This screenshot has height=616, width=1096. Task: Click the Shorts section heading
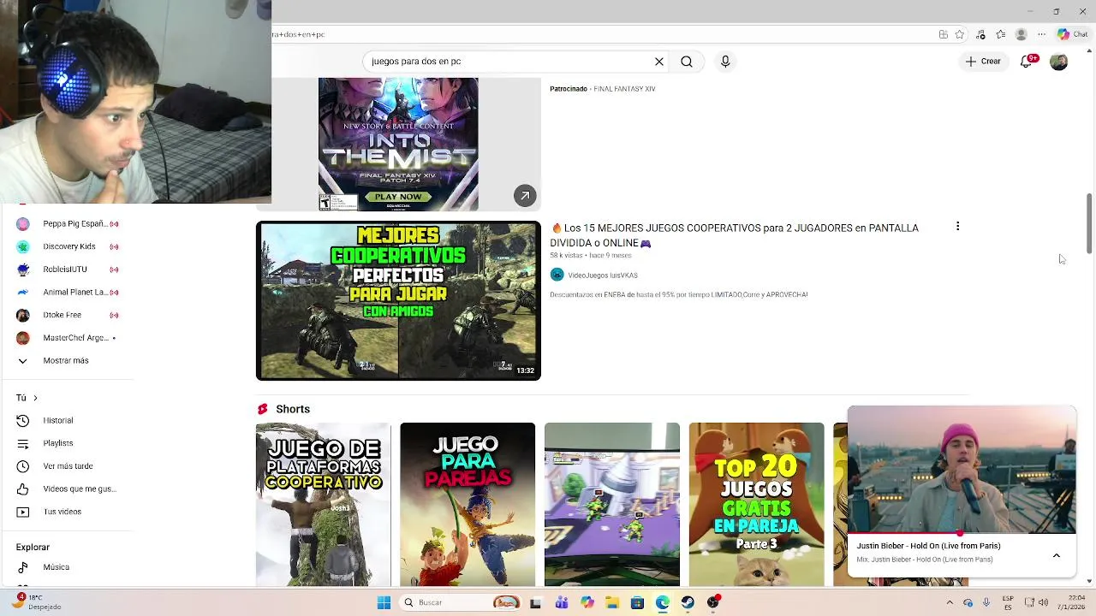(293, 409)
